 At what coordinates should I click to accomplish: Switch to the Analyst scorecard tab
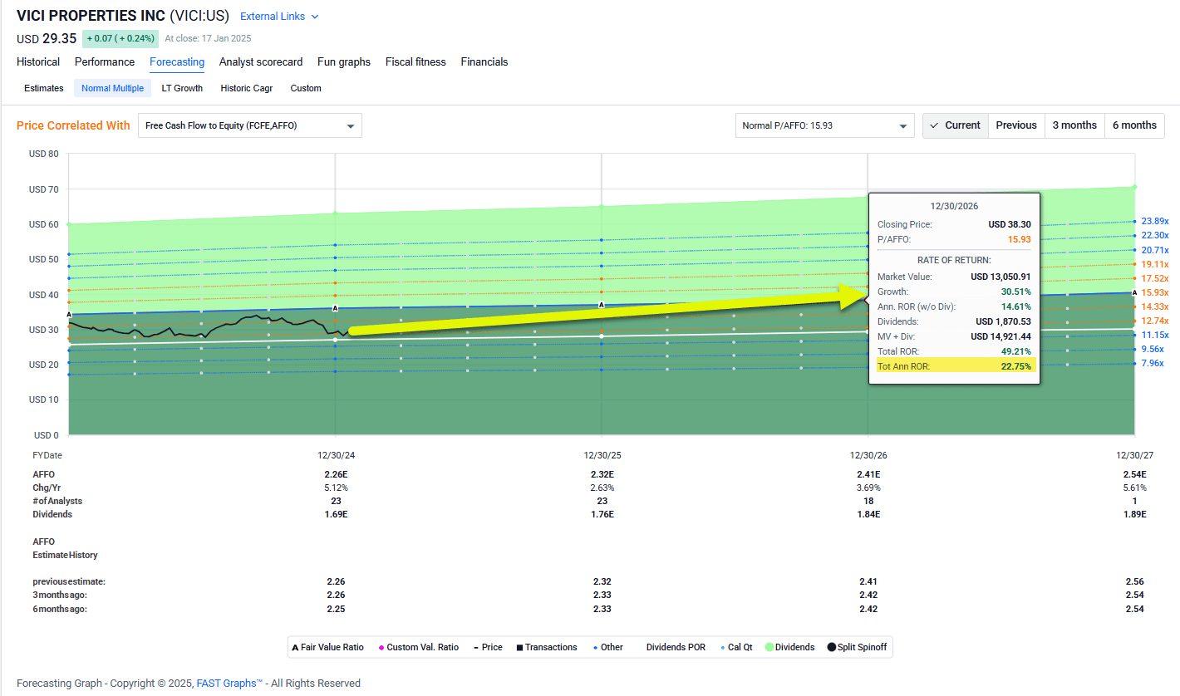(261, 61)
